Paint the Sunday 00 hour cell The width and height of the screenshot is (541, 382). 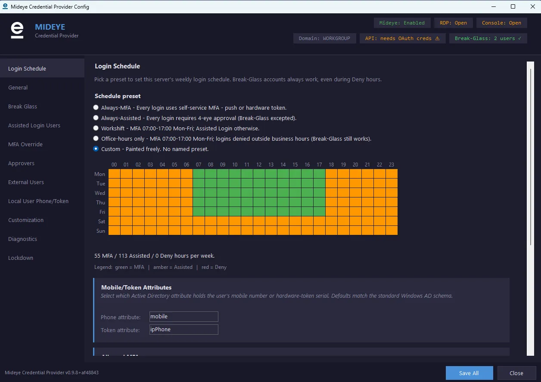click(x=114, y=231)
